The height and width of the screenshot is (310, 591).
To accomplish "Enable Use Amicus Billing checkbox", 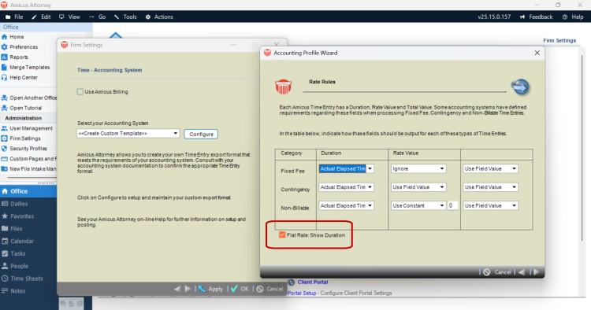I will 80,92.
